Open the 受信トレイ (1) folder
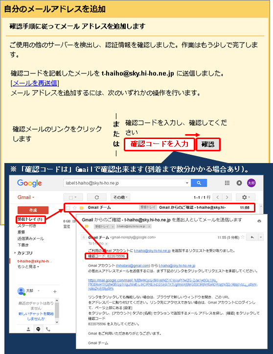 pyautogui.click(x=30, y=219)
